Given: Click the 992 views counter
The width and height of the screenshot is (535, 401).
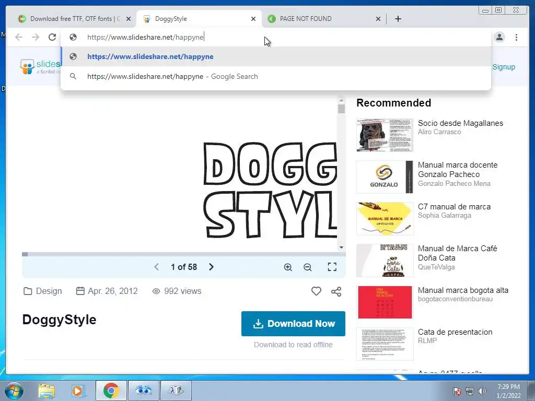Looking at the screenshot, I should tap(177, 291).
